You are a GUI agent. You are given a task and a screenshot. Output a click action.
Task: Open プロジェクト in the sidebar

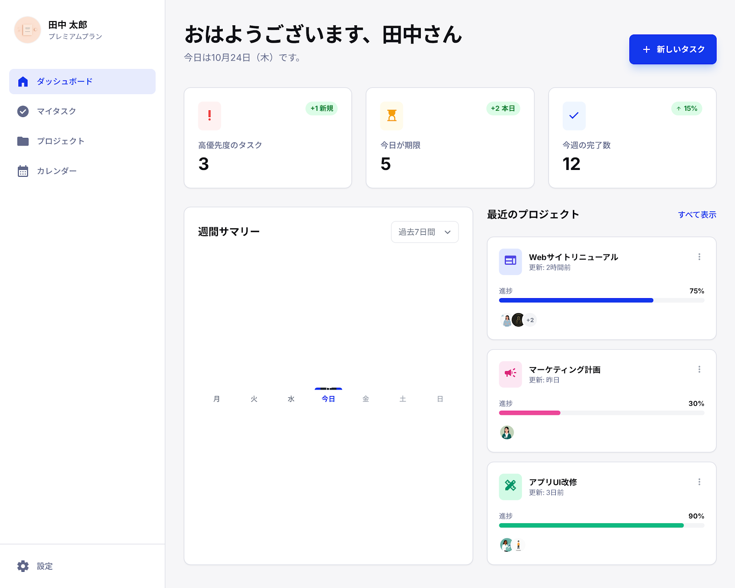click(82, 141)
